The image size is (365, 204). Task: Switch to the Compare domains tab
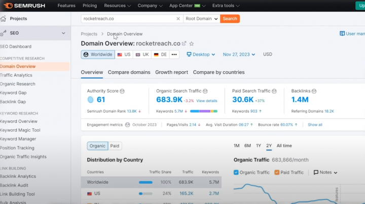129,72
